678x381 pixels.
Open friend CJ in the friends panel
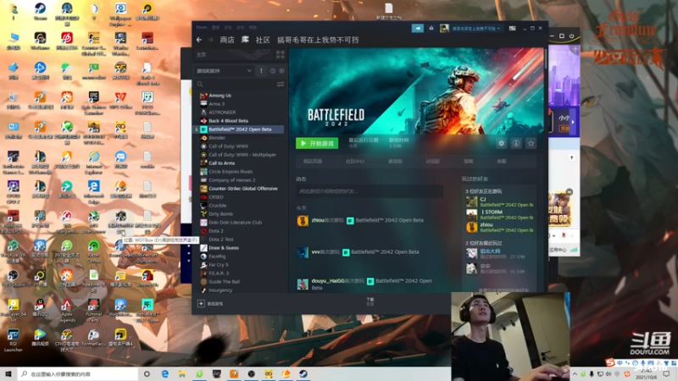(x=499, y=202)
